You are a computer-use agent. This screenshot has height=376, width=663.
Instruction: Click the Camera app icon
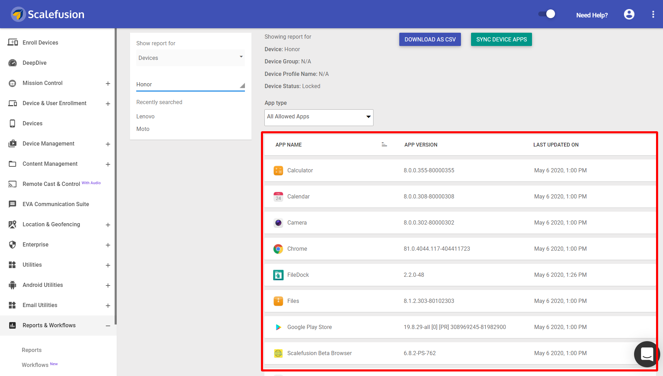tap(278, 223)
